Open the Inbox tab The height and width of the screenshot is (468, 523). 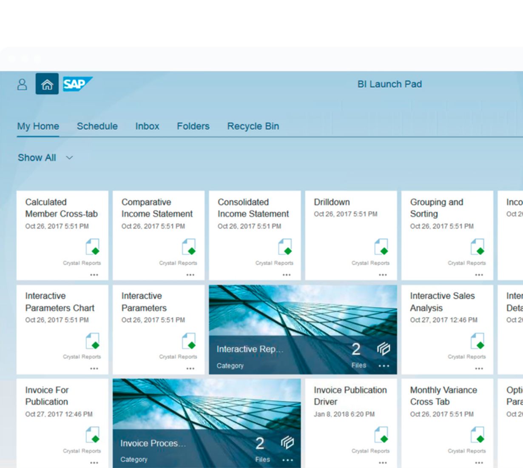pyautogui.click(x=147, y=126)
